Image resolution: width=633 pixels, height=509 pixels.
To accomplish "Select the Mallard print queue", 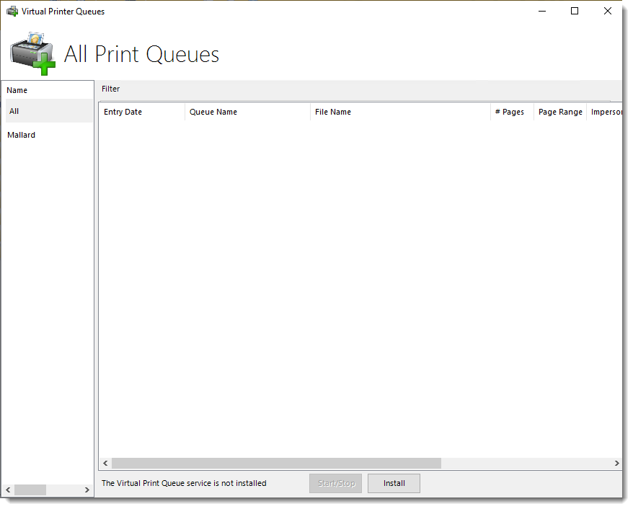I will click(22, 135).
